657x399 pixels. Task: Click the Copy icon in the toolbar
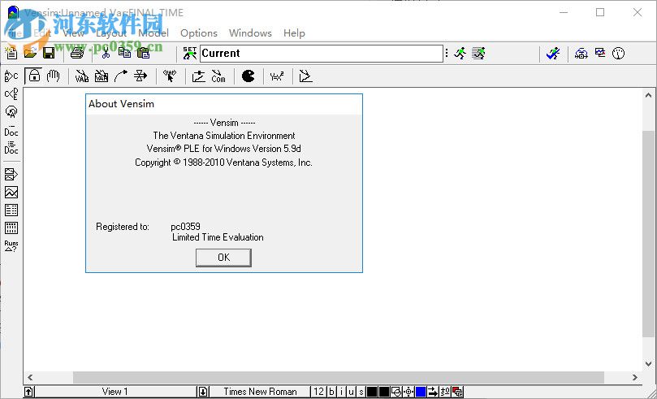[x=124, y=53]
